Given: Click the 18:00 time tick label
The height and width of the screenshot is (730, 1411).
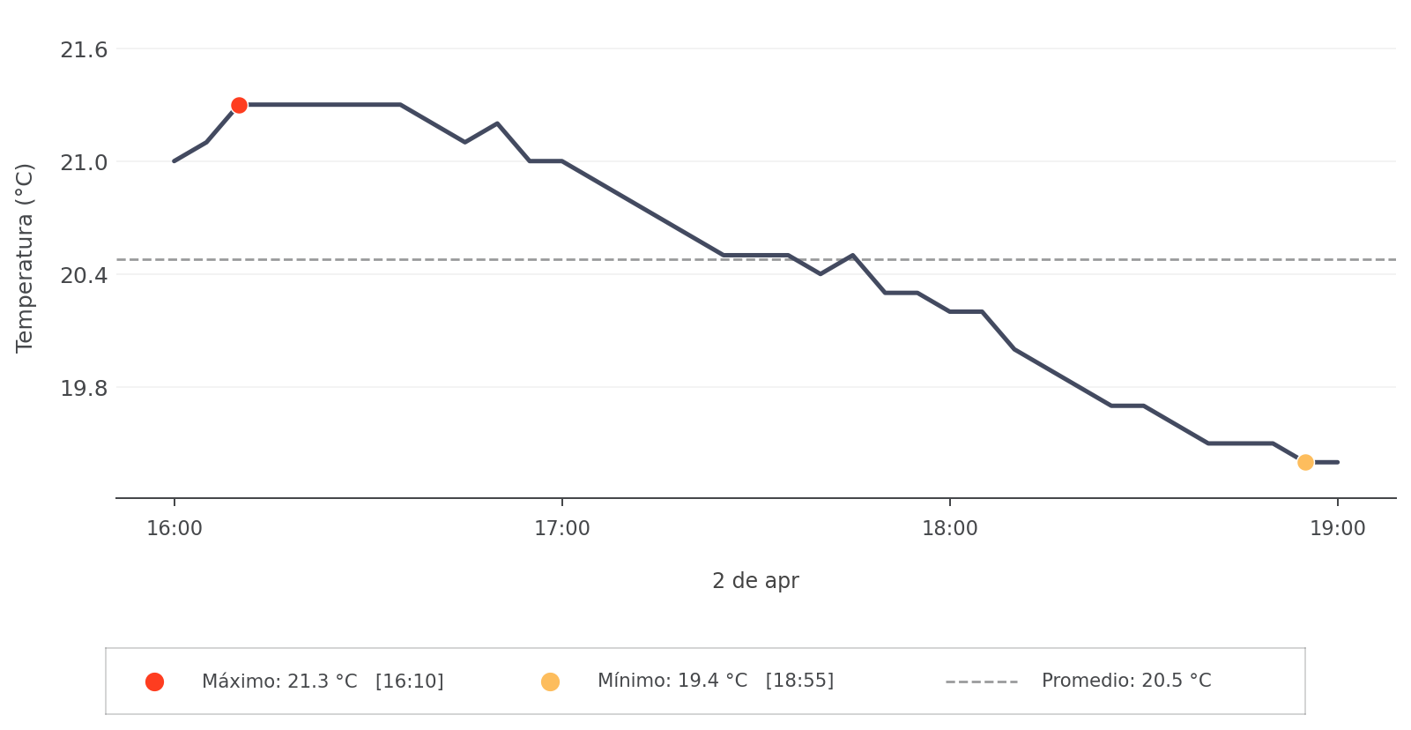Looking at the screenshot, I should point(949,529).
